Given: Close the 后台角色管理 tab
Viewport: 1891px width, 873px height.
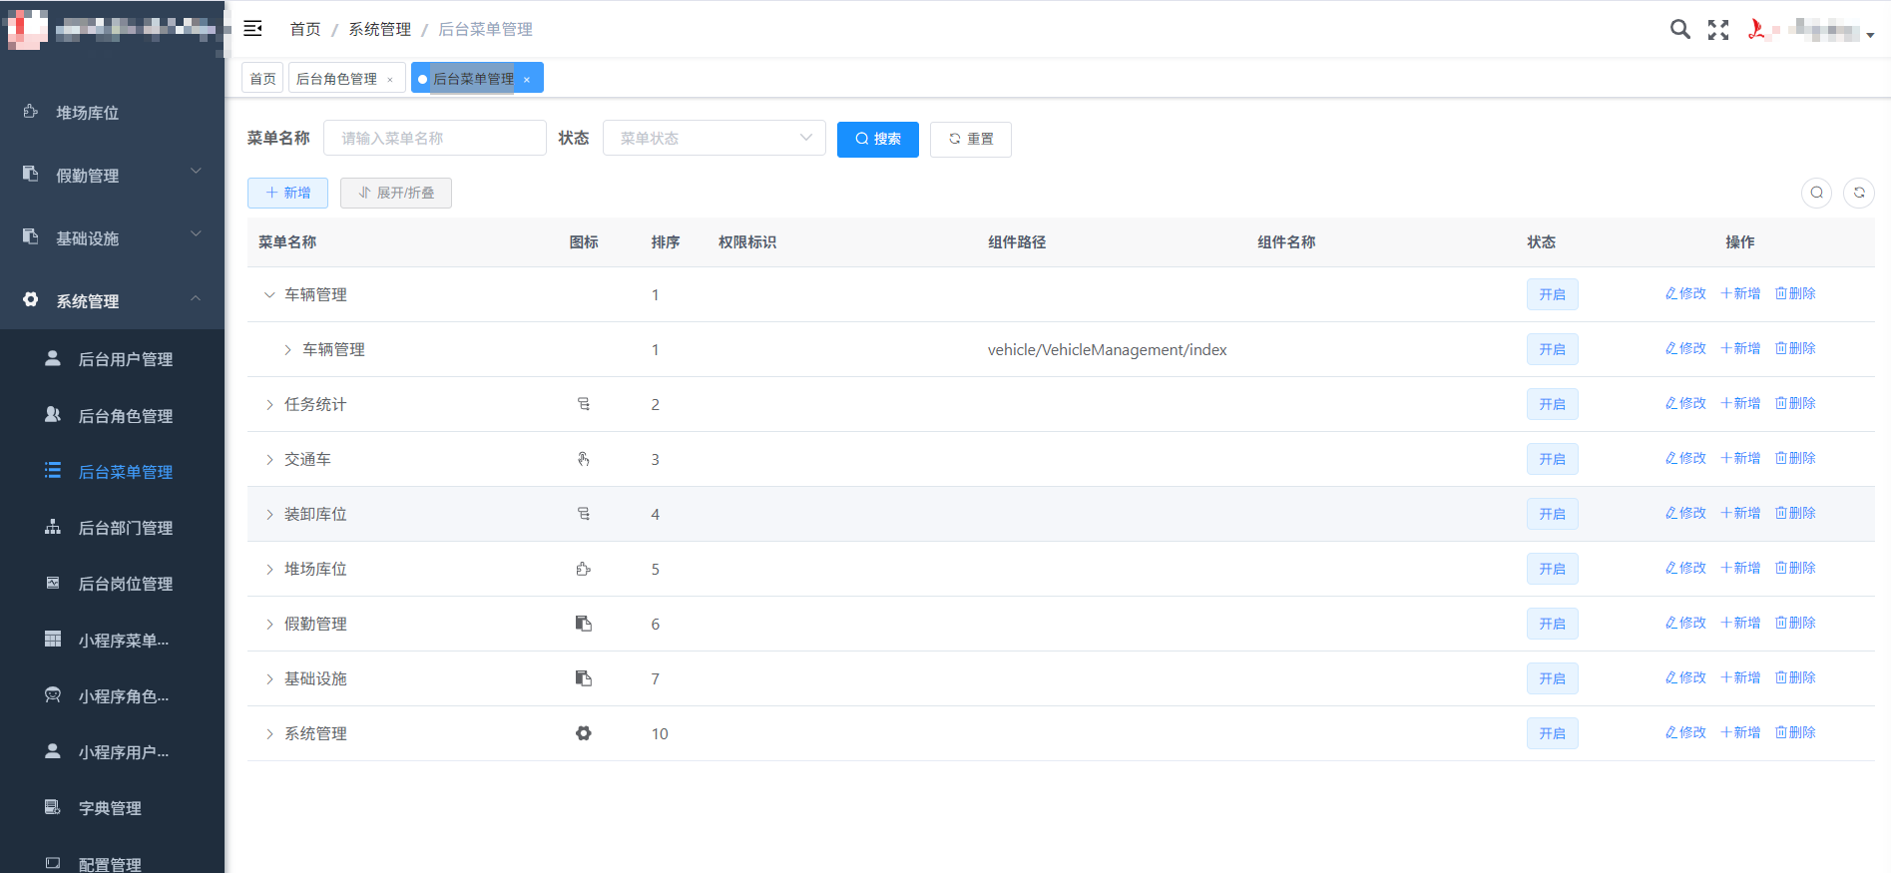Looking at the screenshot, I should pos(390,80).
